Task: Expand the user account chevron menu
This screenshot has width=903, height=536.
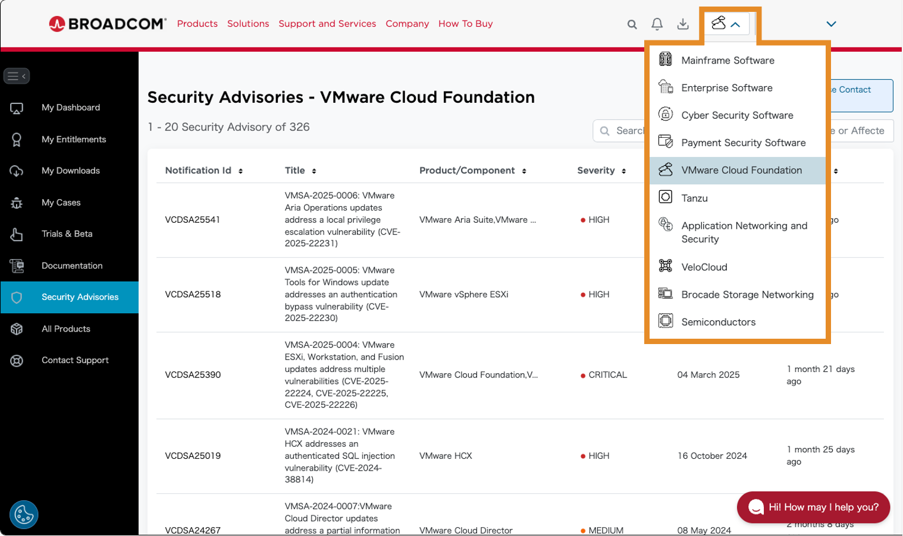Action: click(x=831, y=24)
